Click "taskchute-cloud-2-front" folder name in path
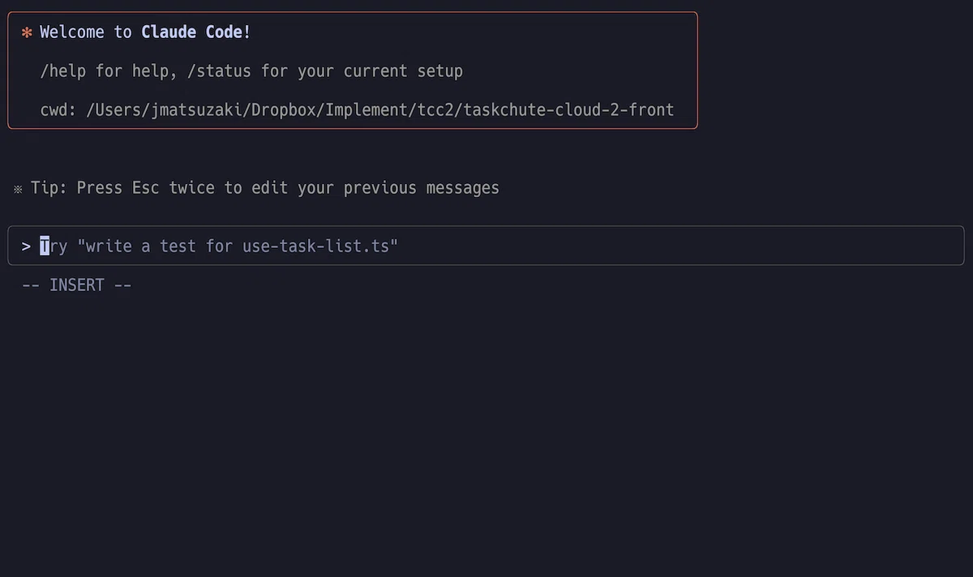This screenshot has height=577, width=973. (x=569, y=110)
